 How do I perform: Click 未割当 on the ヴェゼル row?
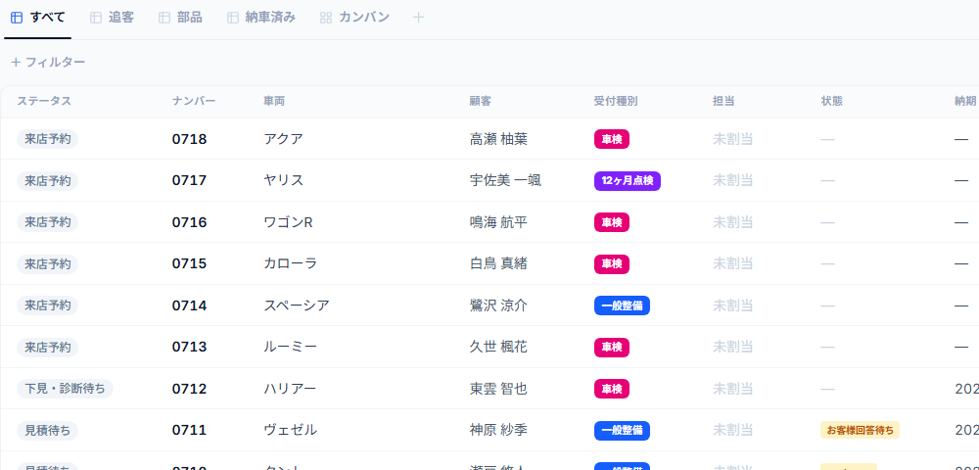point(733,430)
